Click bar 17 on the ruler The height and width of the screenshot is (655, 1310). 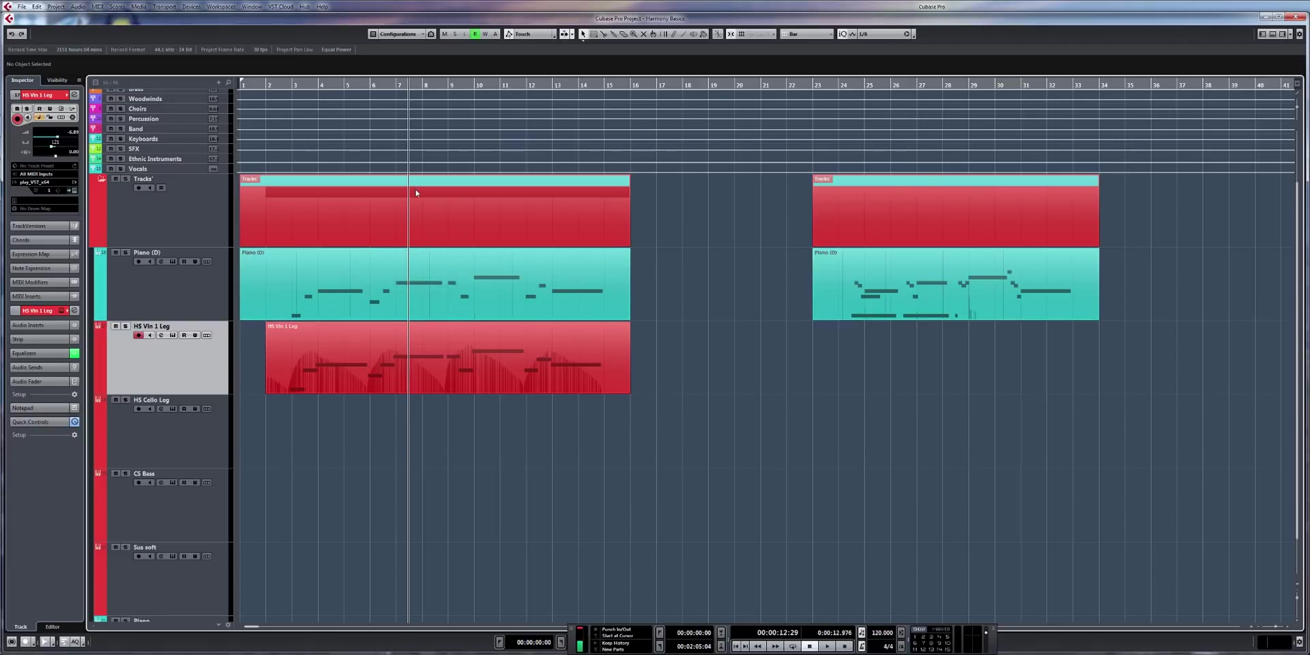pyautogui.click(x=662, y=85)
